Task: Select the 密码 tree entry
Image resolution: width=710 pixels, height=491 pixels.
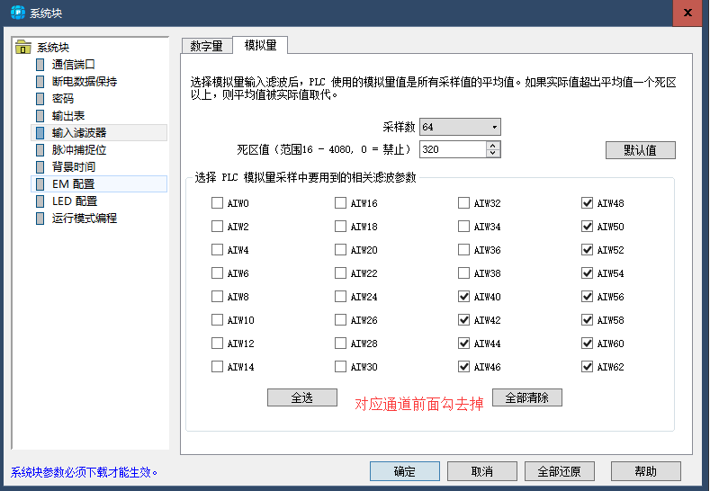Action: click(x=62, y=99)
